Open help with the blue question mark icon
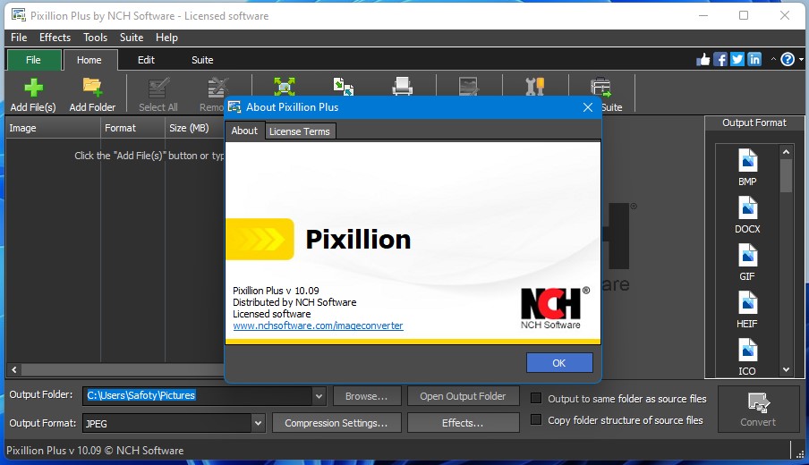This screenshot has height=465, width=809. pyautogui.click(x=788, y=60)
